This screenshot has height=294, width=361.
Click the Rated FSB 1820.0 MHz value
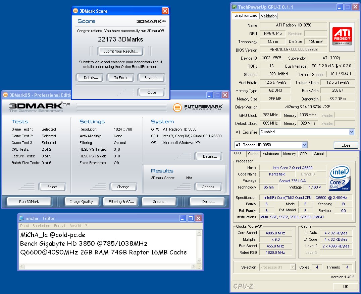[275, 252]
